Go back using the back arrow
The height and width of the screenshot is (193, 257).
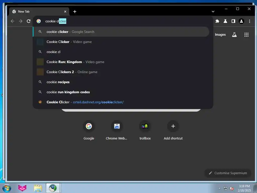(x=13, y=21)
